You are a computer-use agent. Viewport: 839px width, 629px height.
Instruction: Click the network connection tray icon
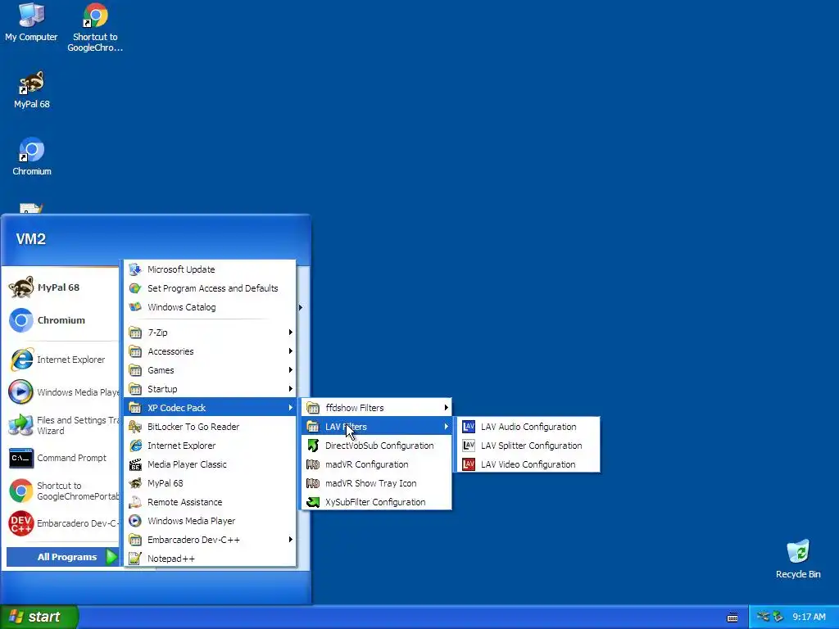pos(763,617)
